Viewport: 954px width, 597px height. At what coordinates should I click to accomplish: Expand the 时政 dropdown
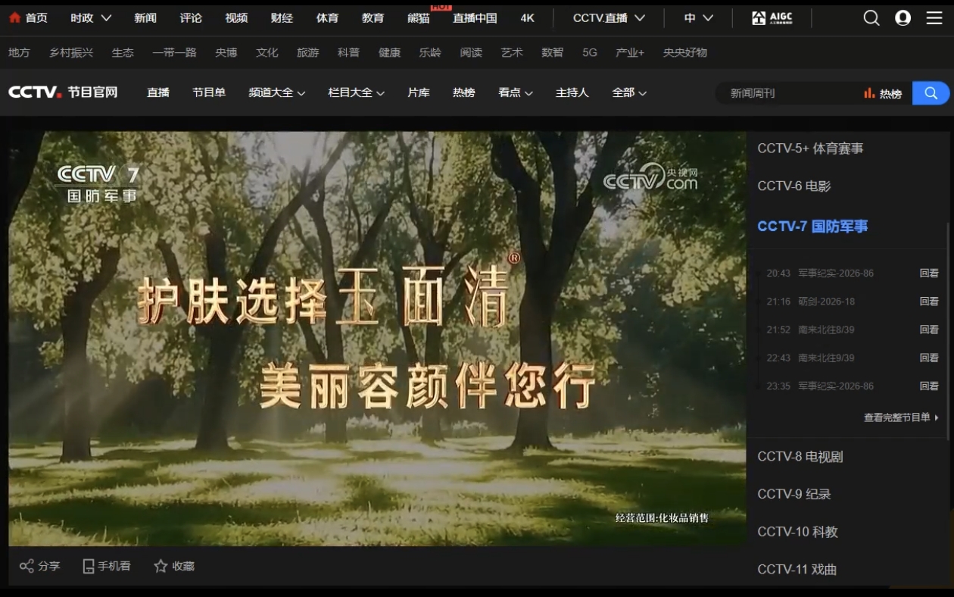(x=91, y=17)
